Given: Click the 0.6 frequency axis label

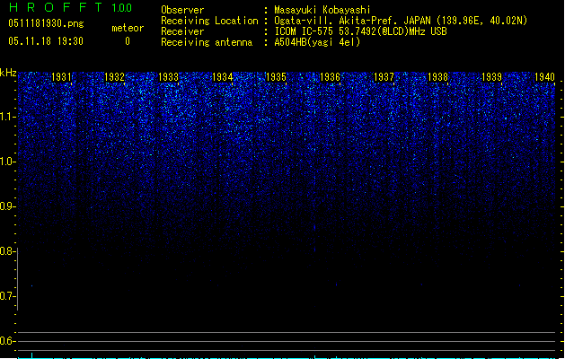Looking at the screenshot, I should point(7,341).
